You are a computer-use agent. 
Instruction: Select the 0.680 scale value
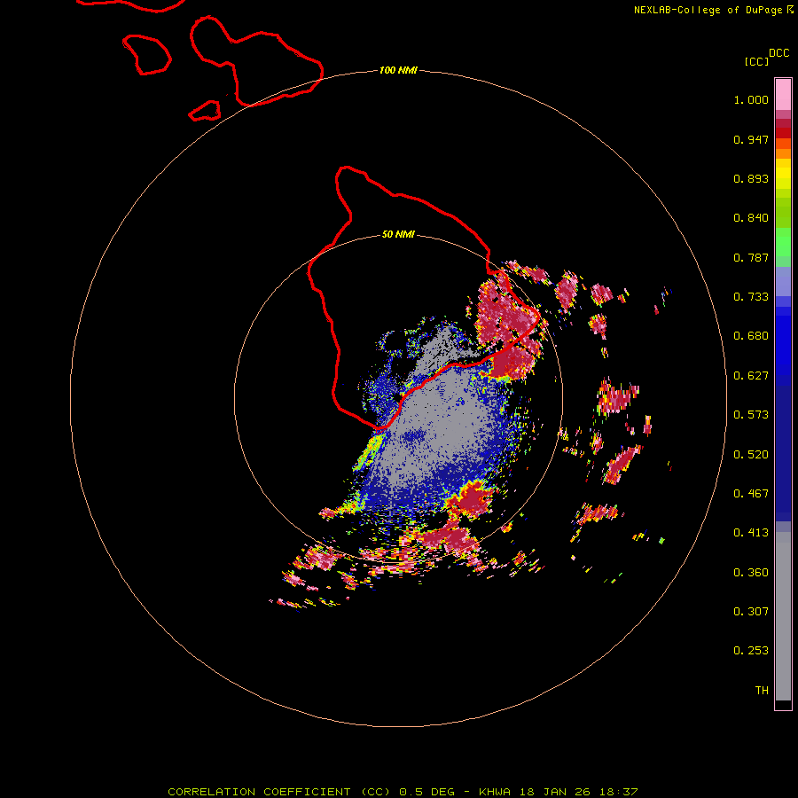[751, 336]
